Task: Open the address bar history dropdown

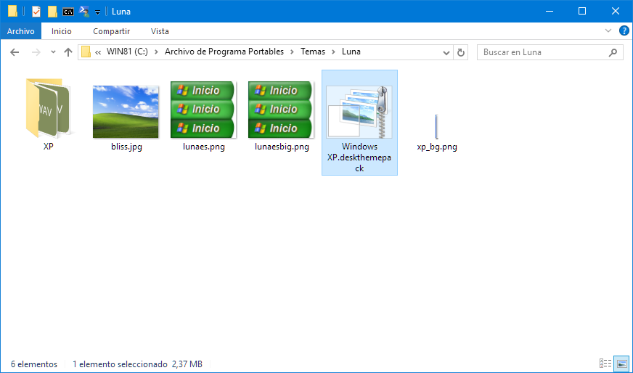Action: click(x=446, y=52)
